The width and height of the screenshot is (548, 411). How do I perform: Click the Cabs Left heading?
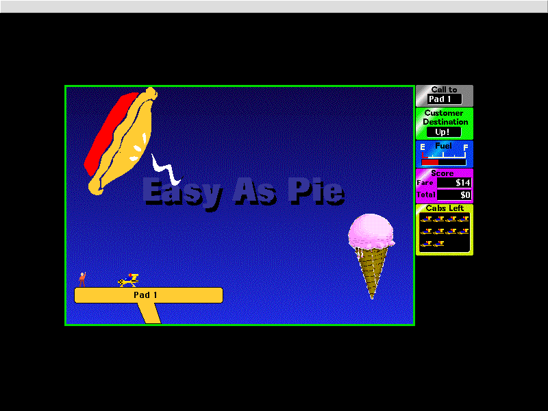[x=445, y=208]
